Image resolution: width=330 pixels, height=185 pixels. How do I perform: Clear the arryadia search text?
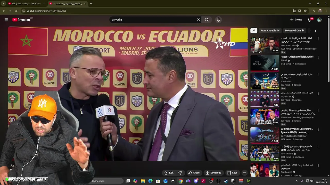[x=199, y=20]
